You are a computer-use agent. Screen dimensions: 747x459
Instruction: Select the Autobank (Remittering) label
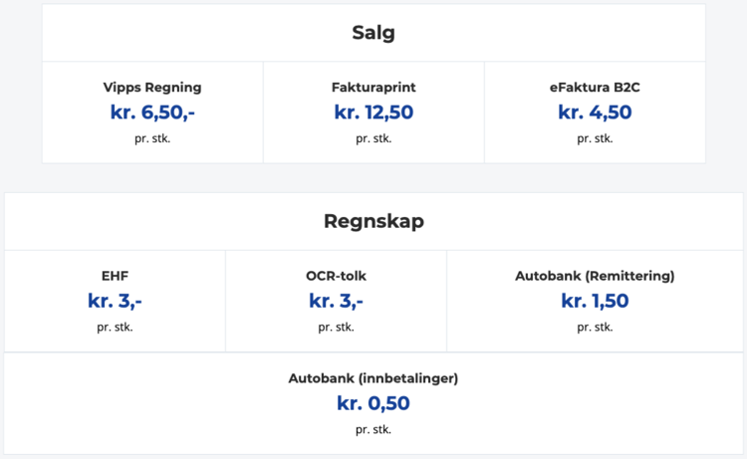(595, 276)
